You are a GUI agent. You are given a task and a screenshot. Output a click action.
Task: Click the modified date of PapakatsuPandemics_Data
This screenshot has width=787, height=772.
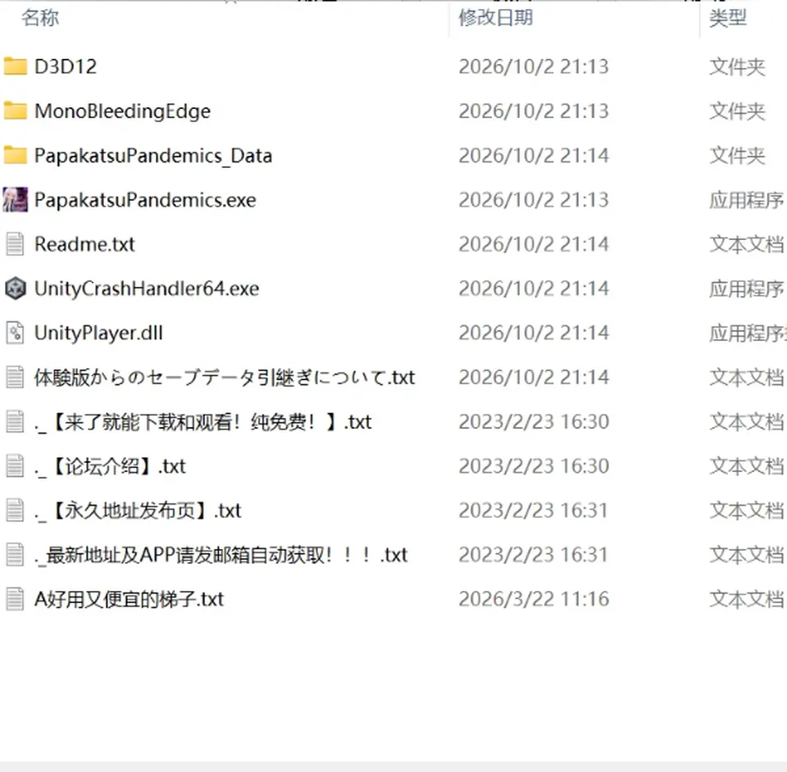coord(534,156)
